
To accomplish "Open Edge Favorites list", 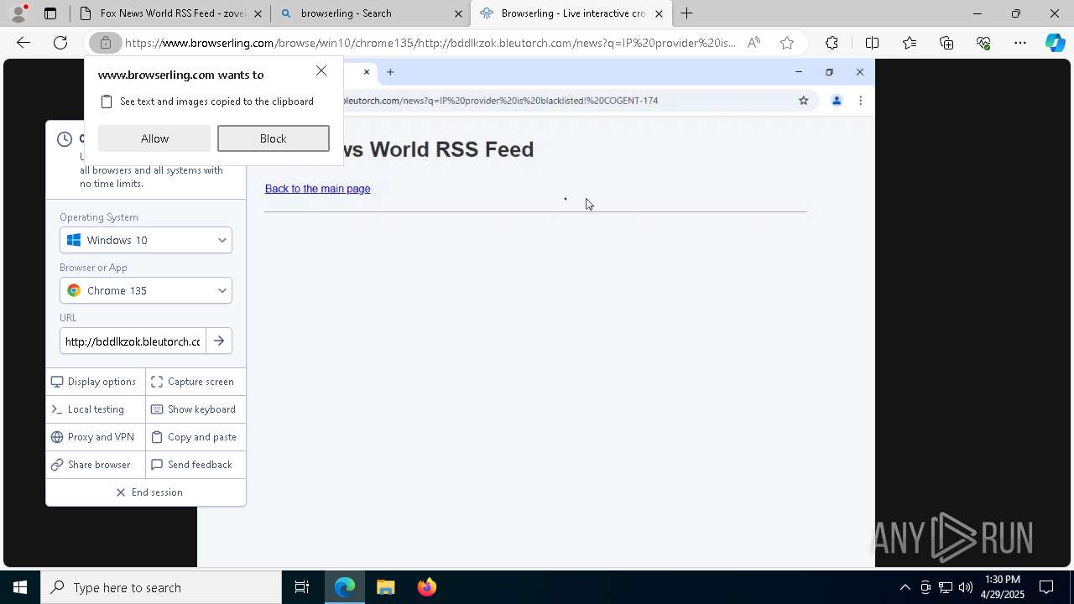I will [x=910, y=43].
